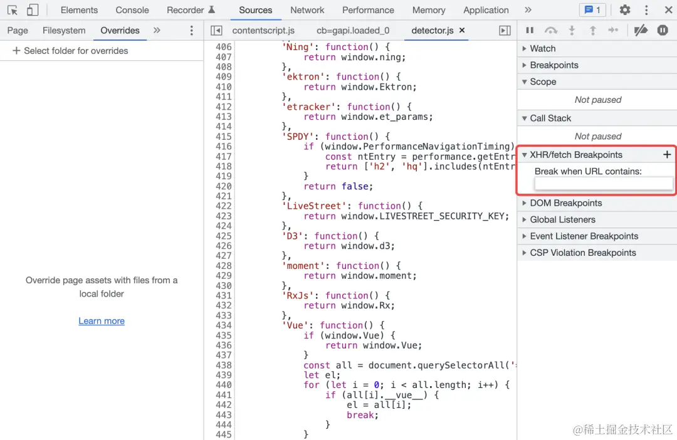Show more Sources navigator tabs chevron
The width and height of the screenshot is (677, 440).
(157, 30)
